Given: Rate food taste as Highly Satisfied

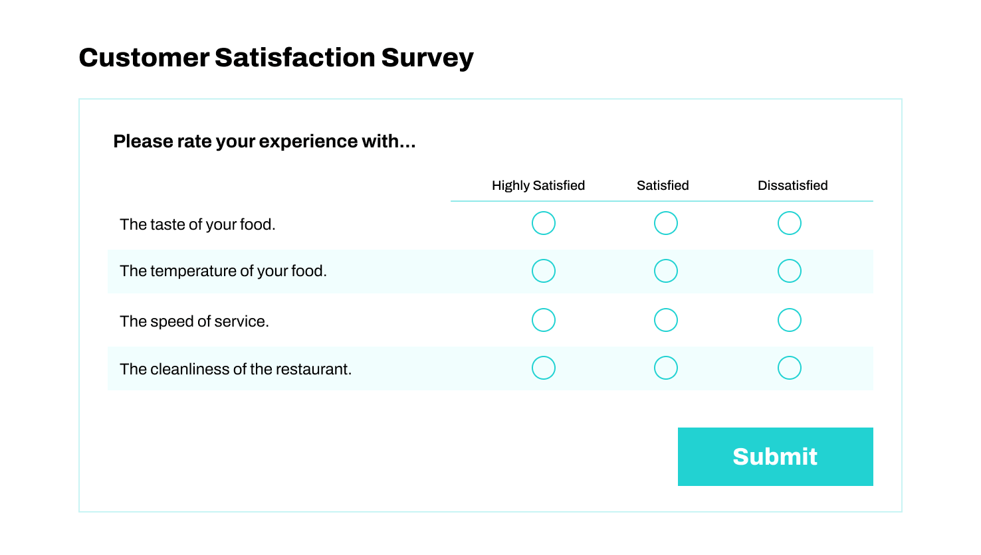Looking at the screenshot, I should [543, 223].
